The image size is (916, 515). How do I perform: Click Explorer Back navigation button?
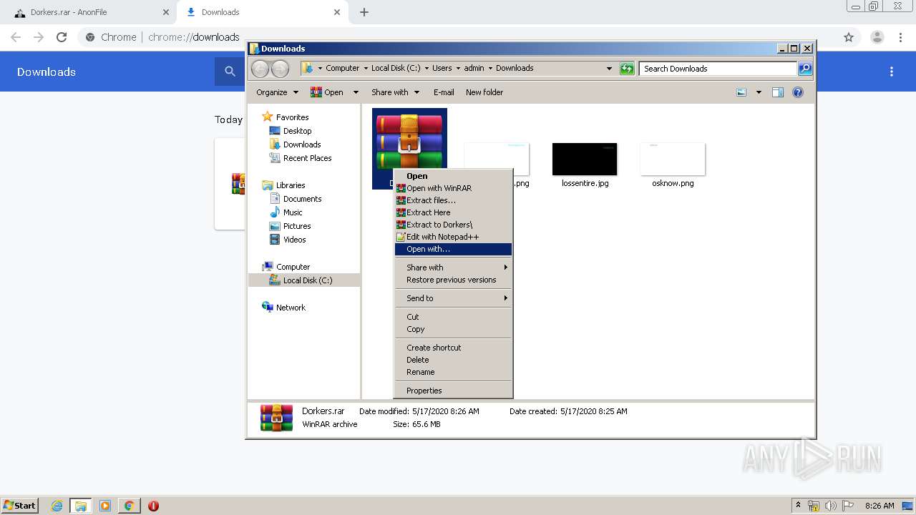(260, 69)
